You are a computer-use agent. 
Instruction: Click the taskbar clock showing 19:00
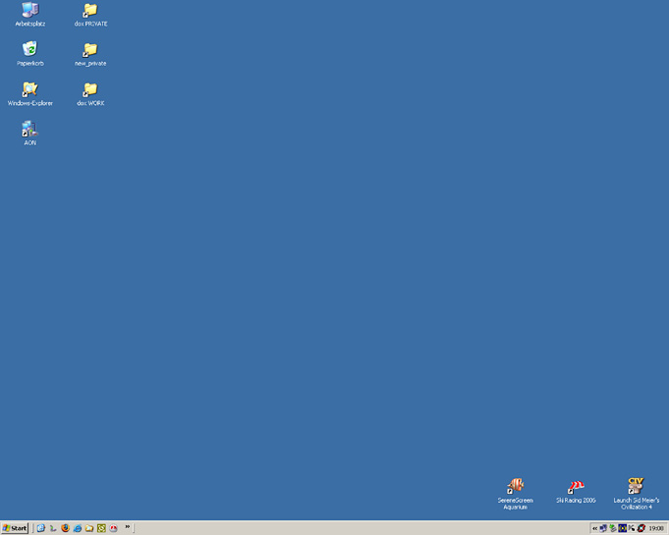pos(656,527)
